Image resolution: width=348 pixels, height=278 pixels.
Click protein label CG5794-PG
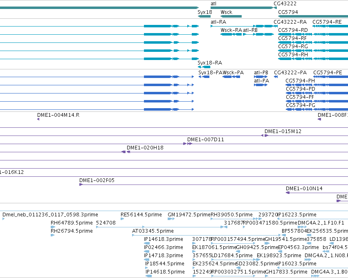click(300, 105)
